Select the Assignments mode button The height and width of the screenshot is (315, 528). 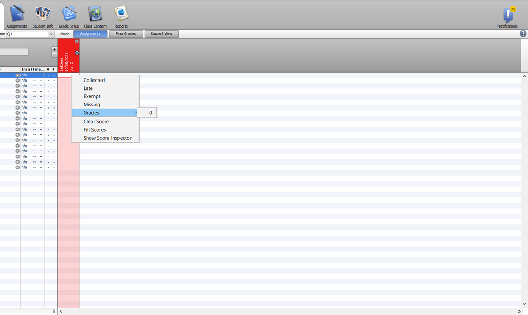pos(90,34)
